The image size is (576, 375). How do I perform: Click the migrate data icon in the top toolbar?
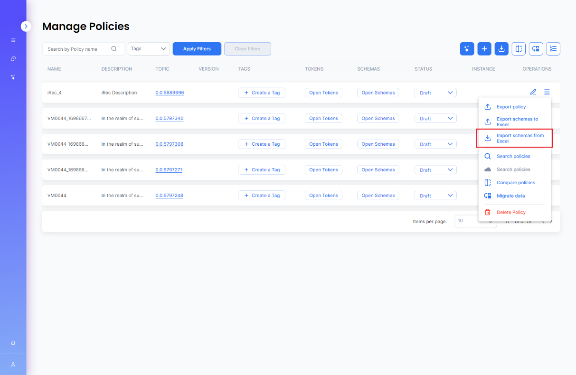tap(536, 48)
